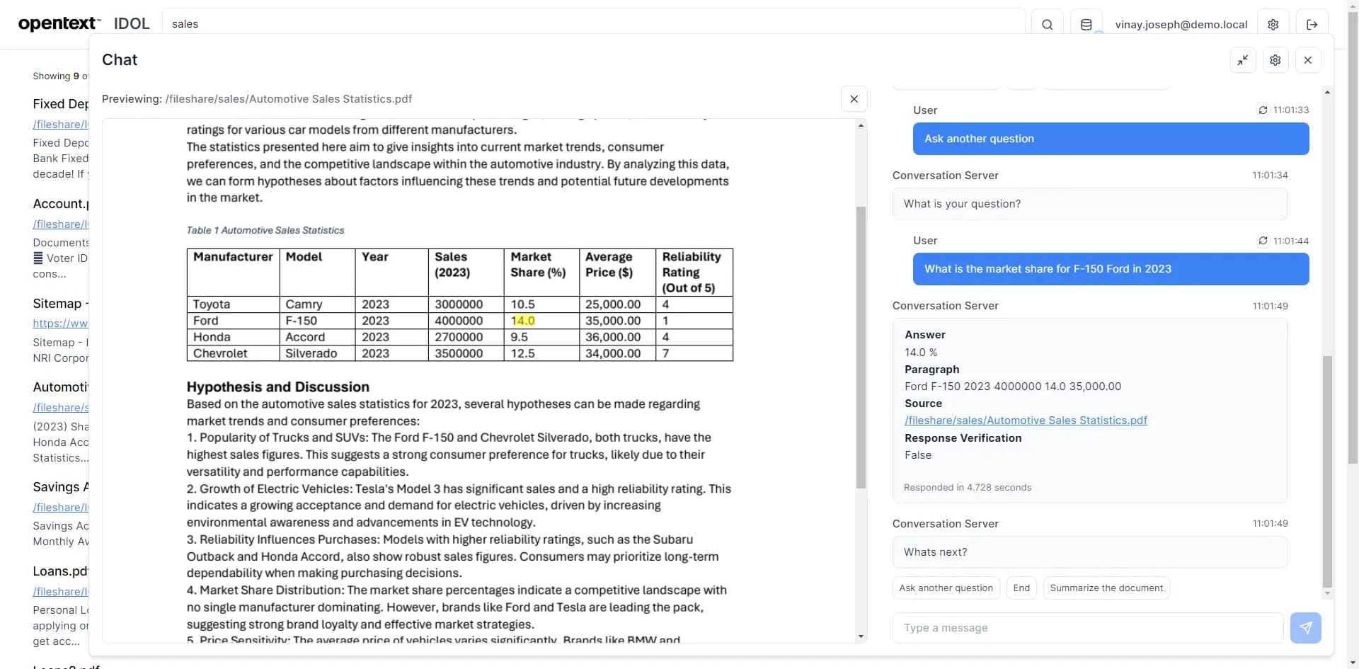Screen dimensions: 1359x669
Task: Click the 'Responded in 4.728 seconds' text
Action: pos(968,488)
